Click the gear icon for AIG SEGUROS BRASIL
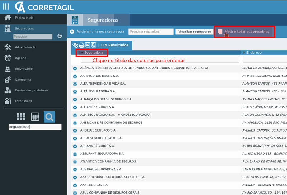 pyautogui.click(x=75, y=76)
